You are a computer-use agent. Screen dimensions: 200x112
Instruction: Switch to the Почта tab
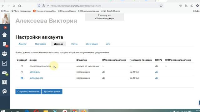(74, 44)
